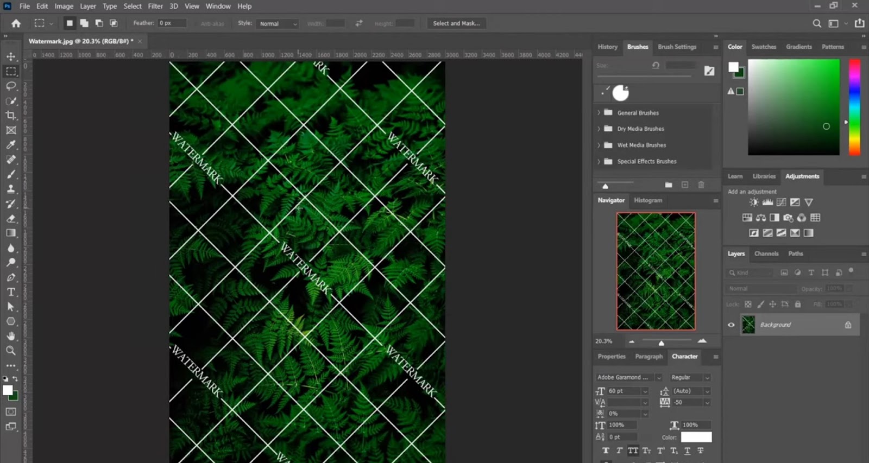Image resolution: width=869 pixels, height=463 pixels.
Task: Select the Rectangular Marquee tool in the toolbox
Action: (x=11, y=71)
